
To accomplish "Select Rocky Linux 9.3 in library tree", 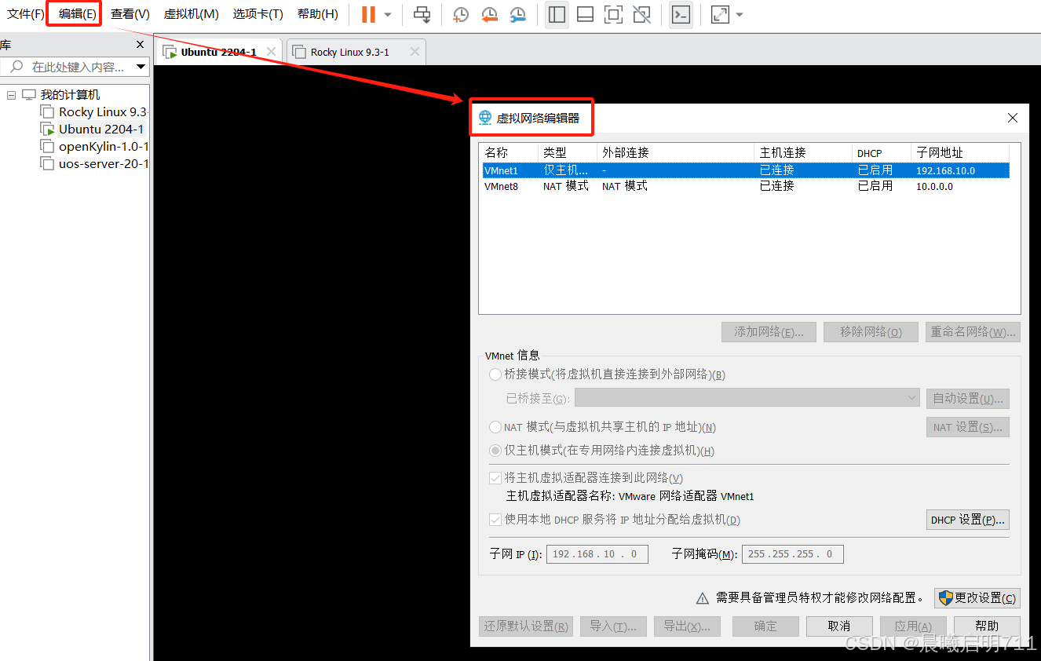I will pos(103,112).
